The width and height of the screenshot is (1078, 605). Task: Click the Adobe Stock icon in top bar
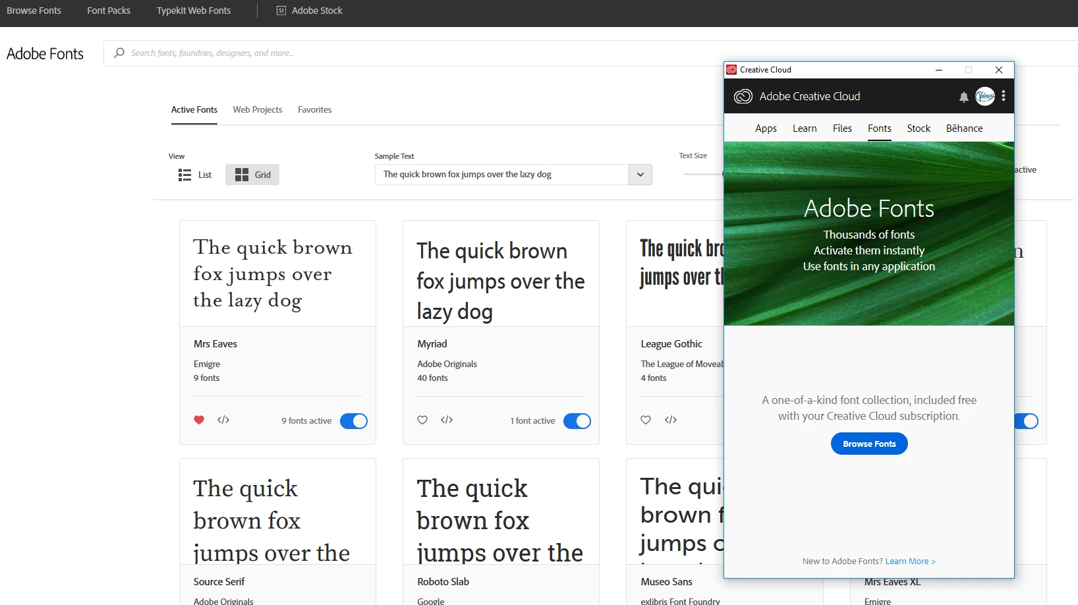281,11
